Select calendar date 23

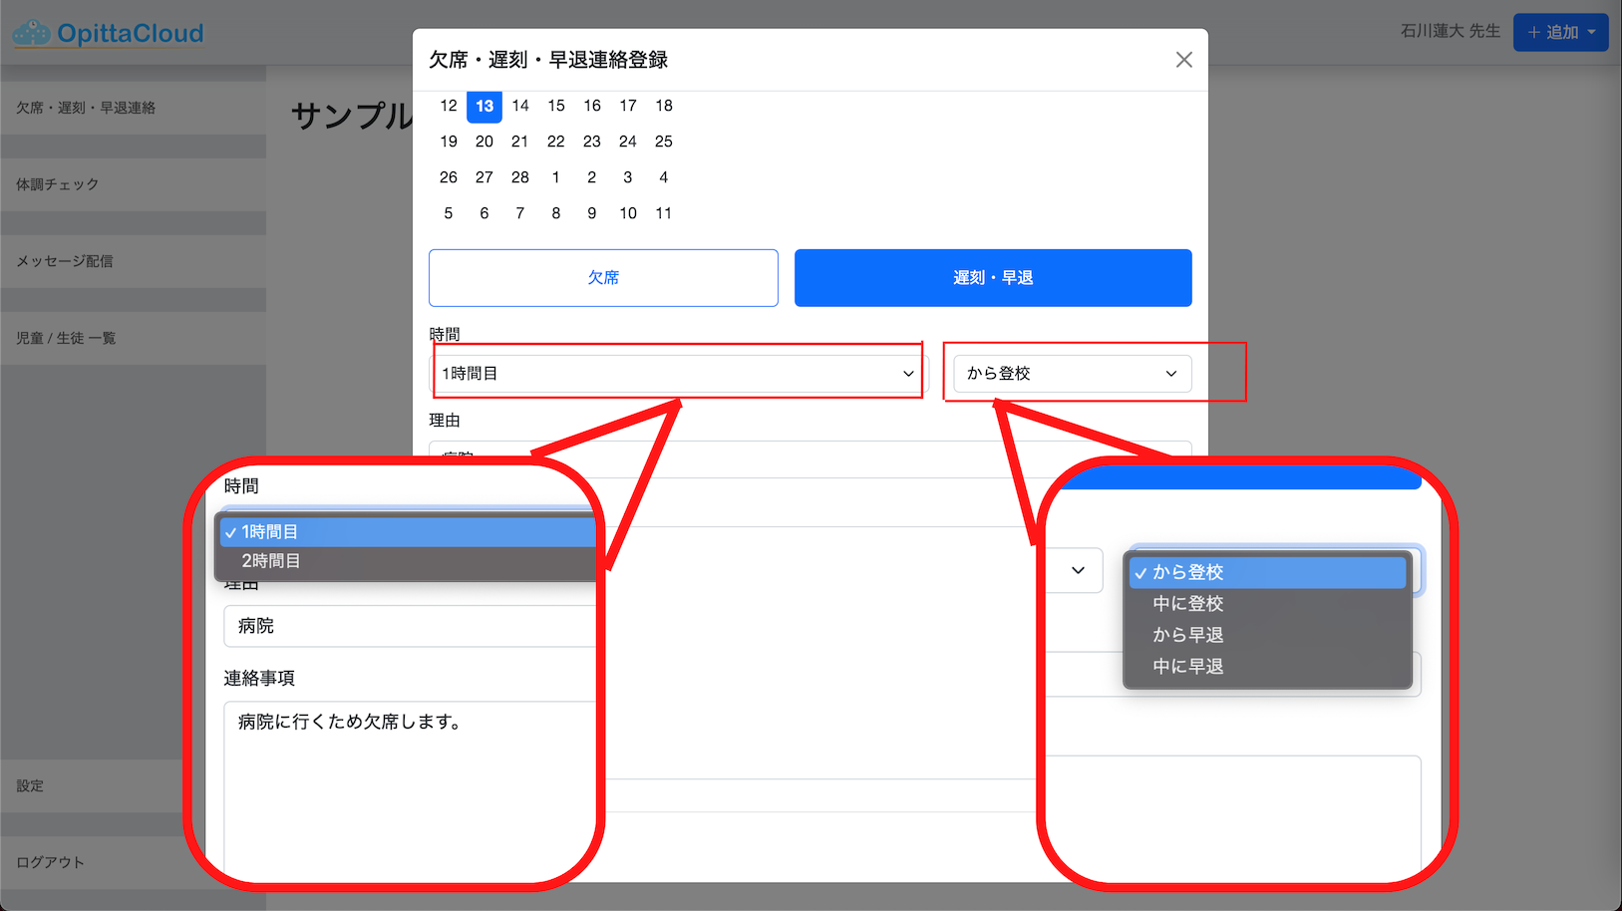click(x=592, y=142)
